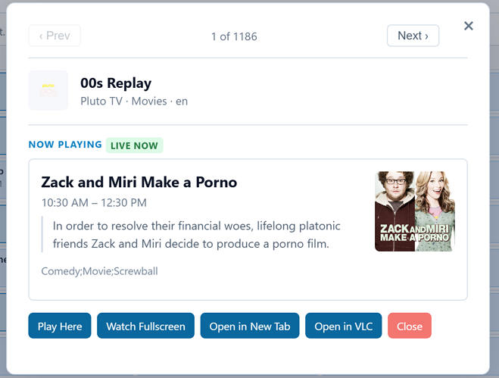Click the Zack and Miri program title
499x378 pixels.
click(x=139, y=182)
